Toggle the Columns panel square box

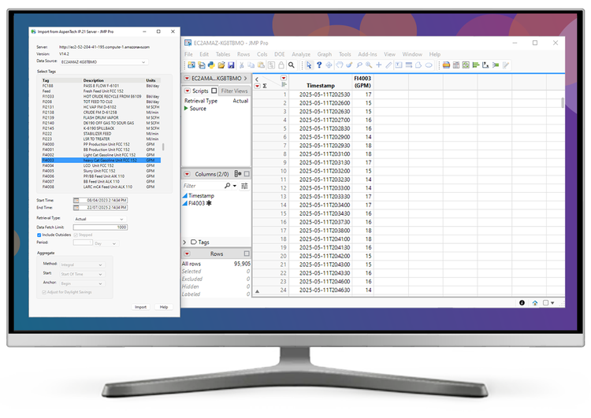pyautogui.click(x=247, y=174)
